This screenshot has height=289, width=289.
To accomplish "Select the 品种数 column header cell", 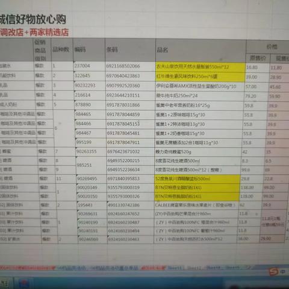I will click(x=62, y=49).
